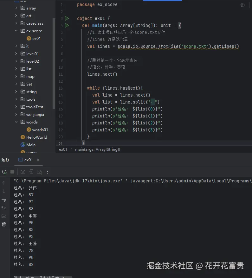Select the ex_score package folder
This screenshot has width=252, height=278.
click(x=31, y=31)
